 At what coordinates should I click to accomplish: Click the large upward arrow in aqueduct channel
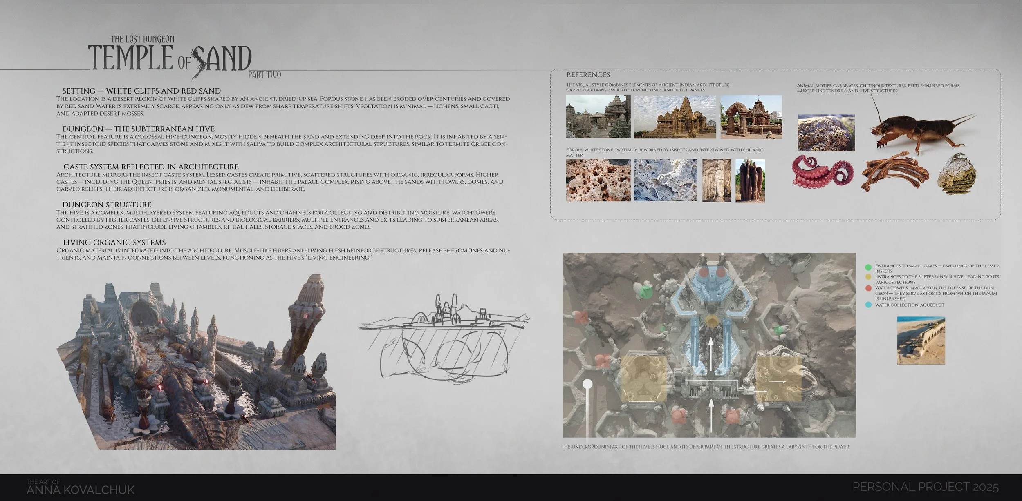tap(710, 353)
